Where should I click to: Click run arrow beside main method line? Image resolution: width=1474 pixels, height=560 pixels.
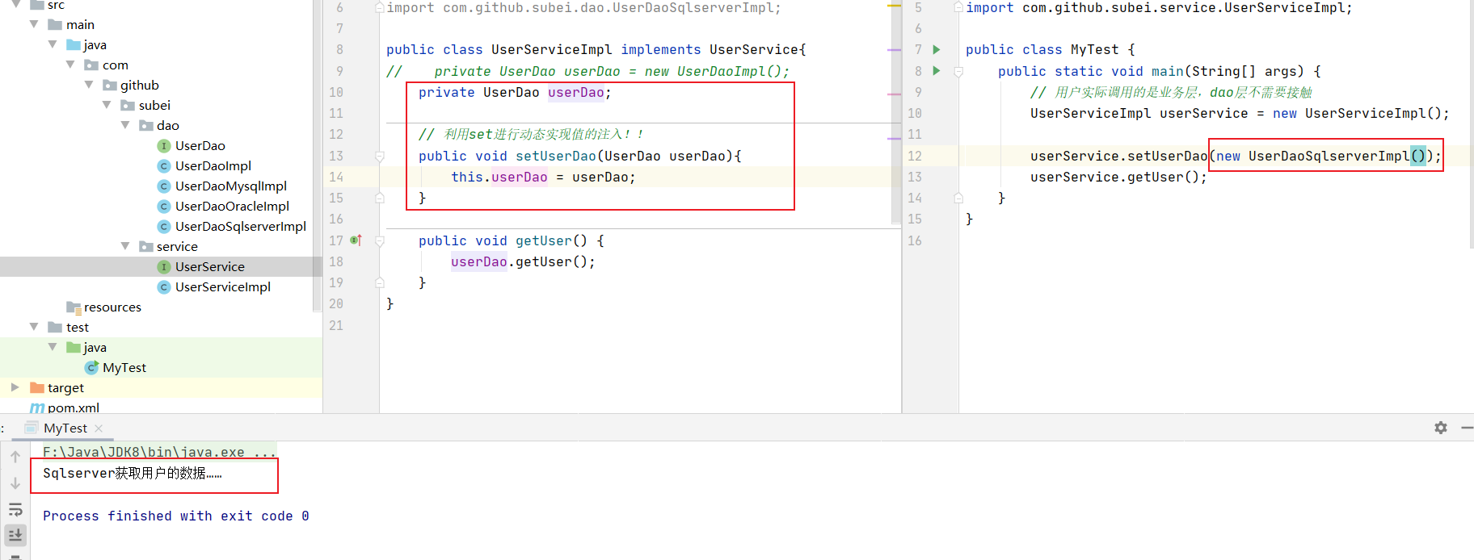coord(937,71)
